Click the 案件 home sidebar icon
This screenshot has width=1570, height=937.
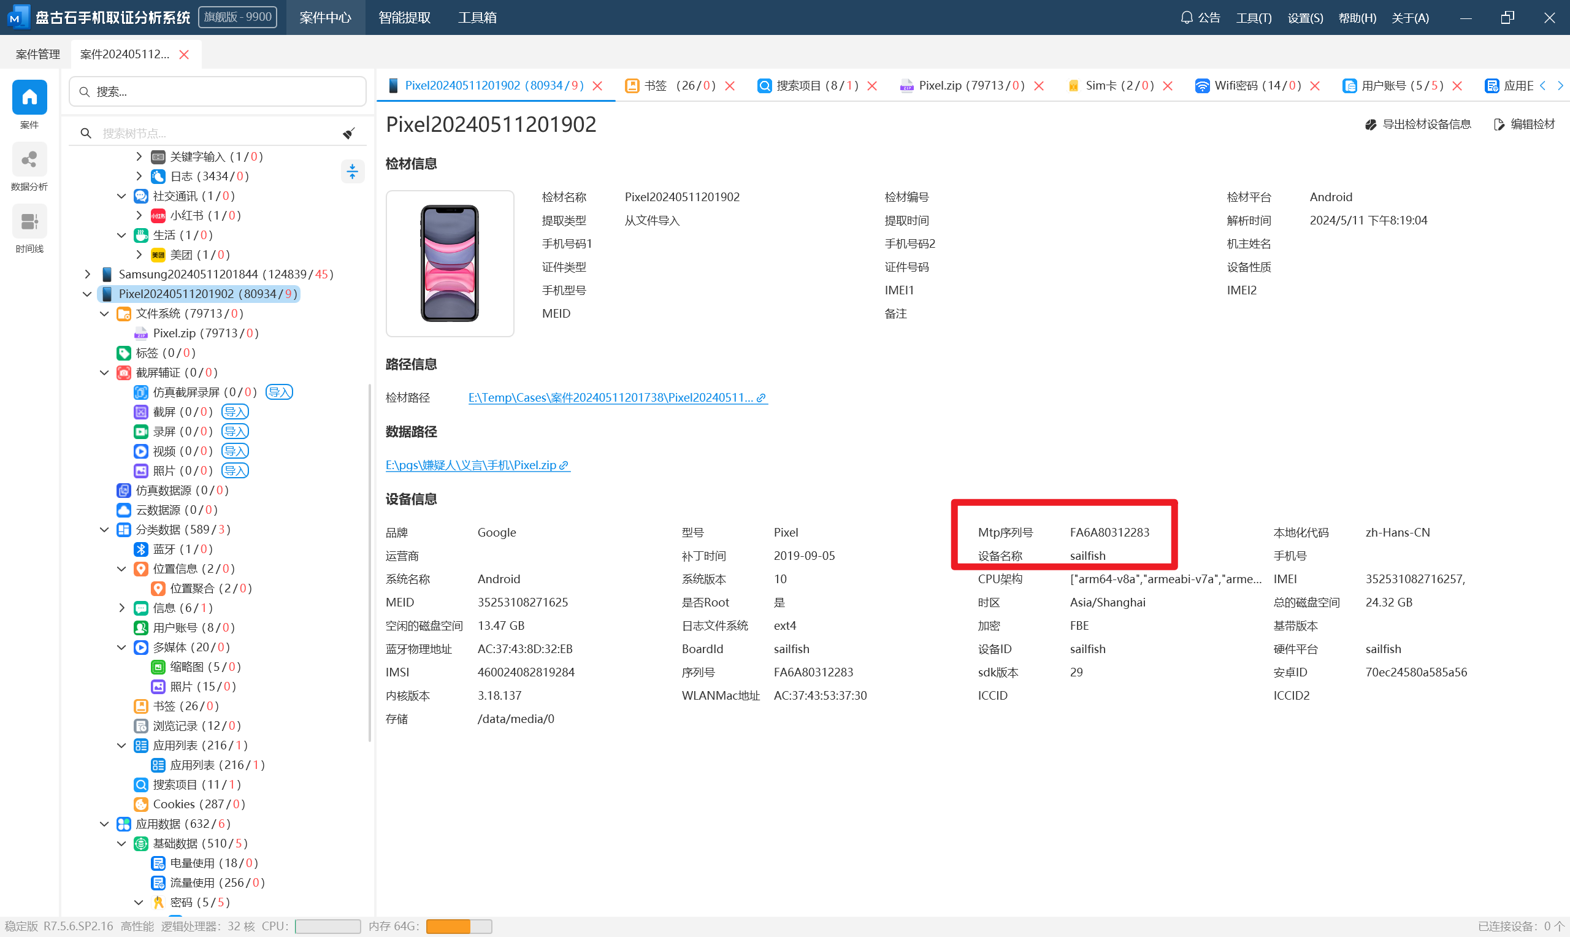[x=29, y=98]
